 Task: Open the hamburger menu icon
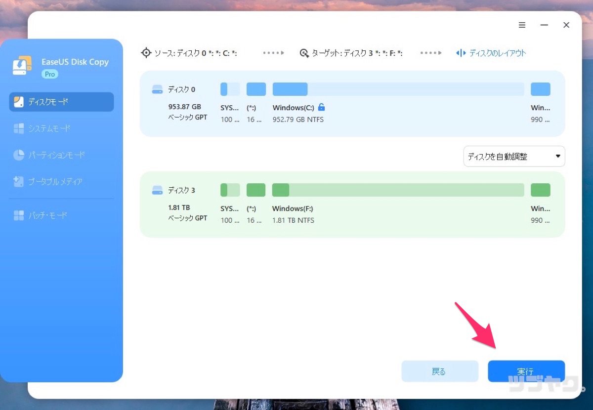pos(522,25)
